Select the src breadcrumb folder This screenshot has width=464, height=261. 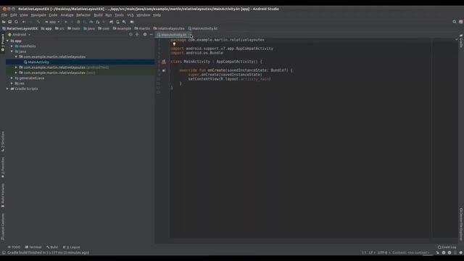(59, 29)
